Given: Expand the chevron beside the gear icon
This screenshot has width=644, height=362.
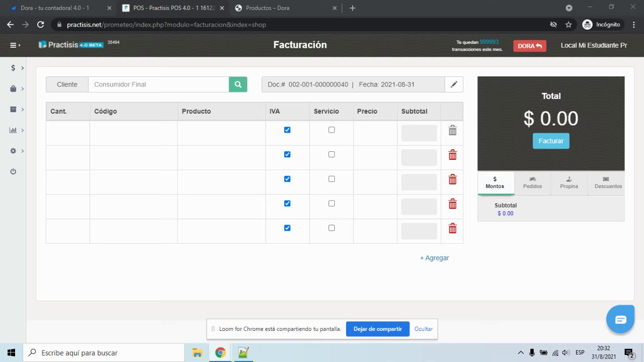Looking at the screenshot, I should point(23,151).
